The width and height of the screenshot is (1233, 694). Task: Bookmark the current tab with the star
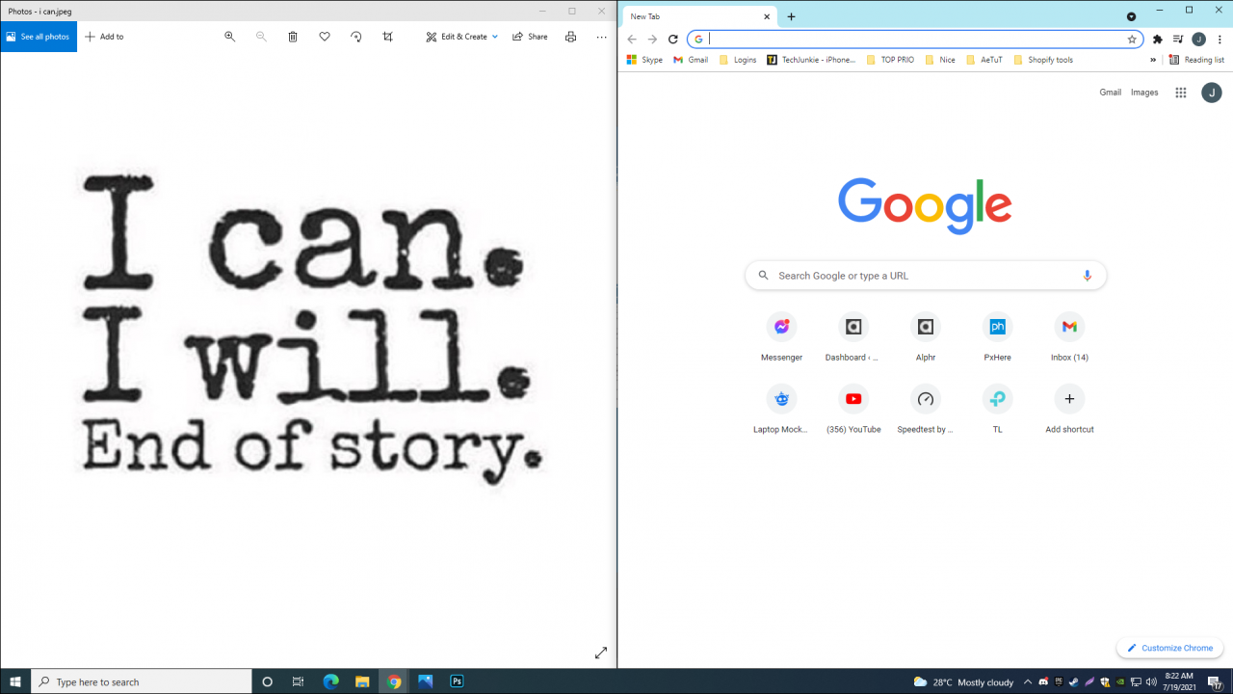(x=1131, y=40)
